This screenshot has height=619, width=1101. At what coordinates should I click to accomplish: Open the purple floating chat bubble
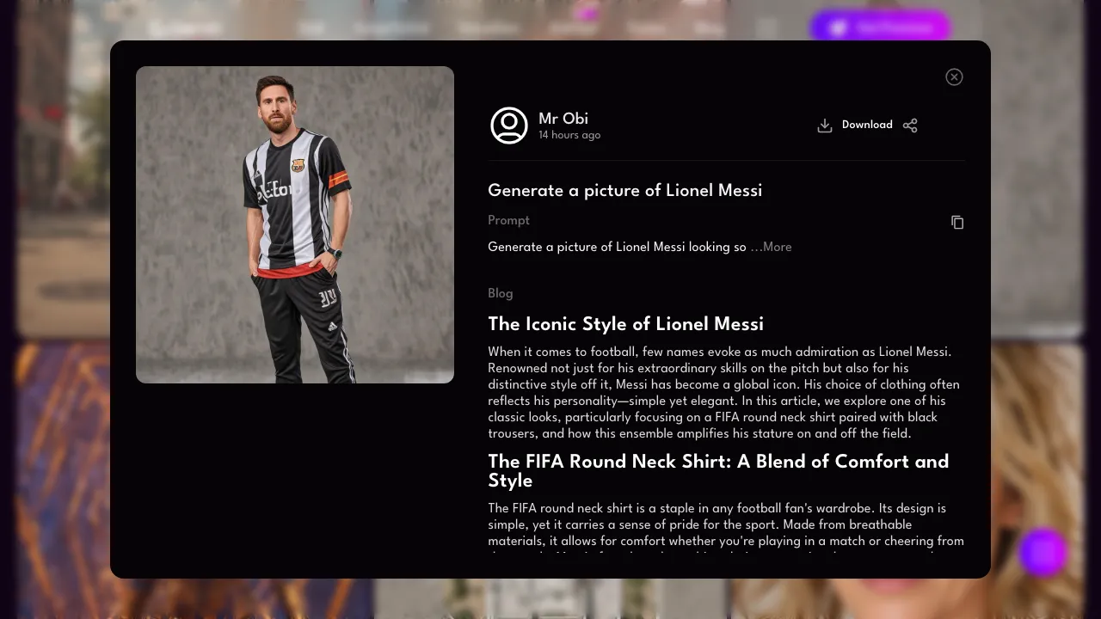(x=1043, y=552)
